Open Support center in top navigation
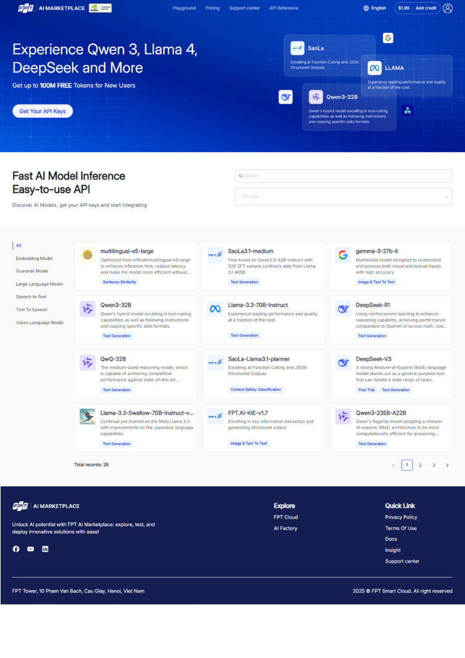465x658 pixels. (244, 8)
